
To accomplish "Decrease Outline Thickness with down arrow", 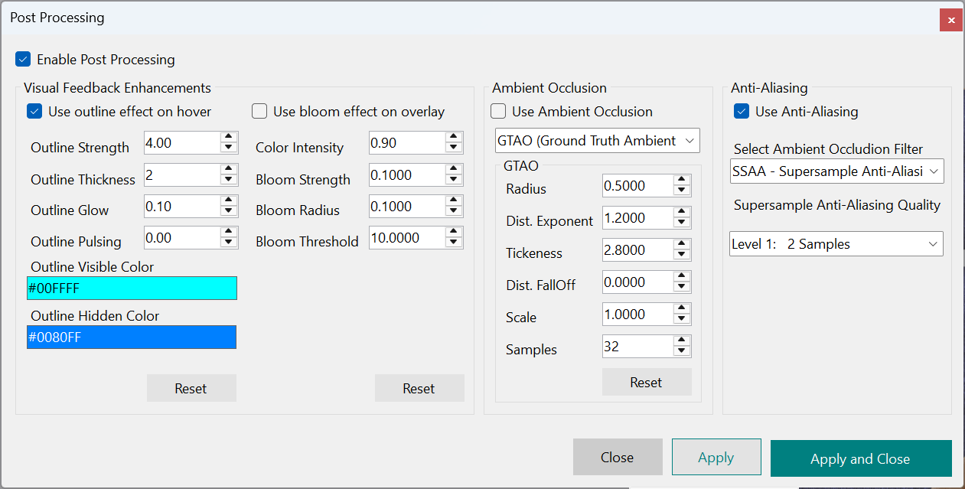I will tap(228, 180).
